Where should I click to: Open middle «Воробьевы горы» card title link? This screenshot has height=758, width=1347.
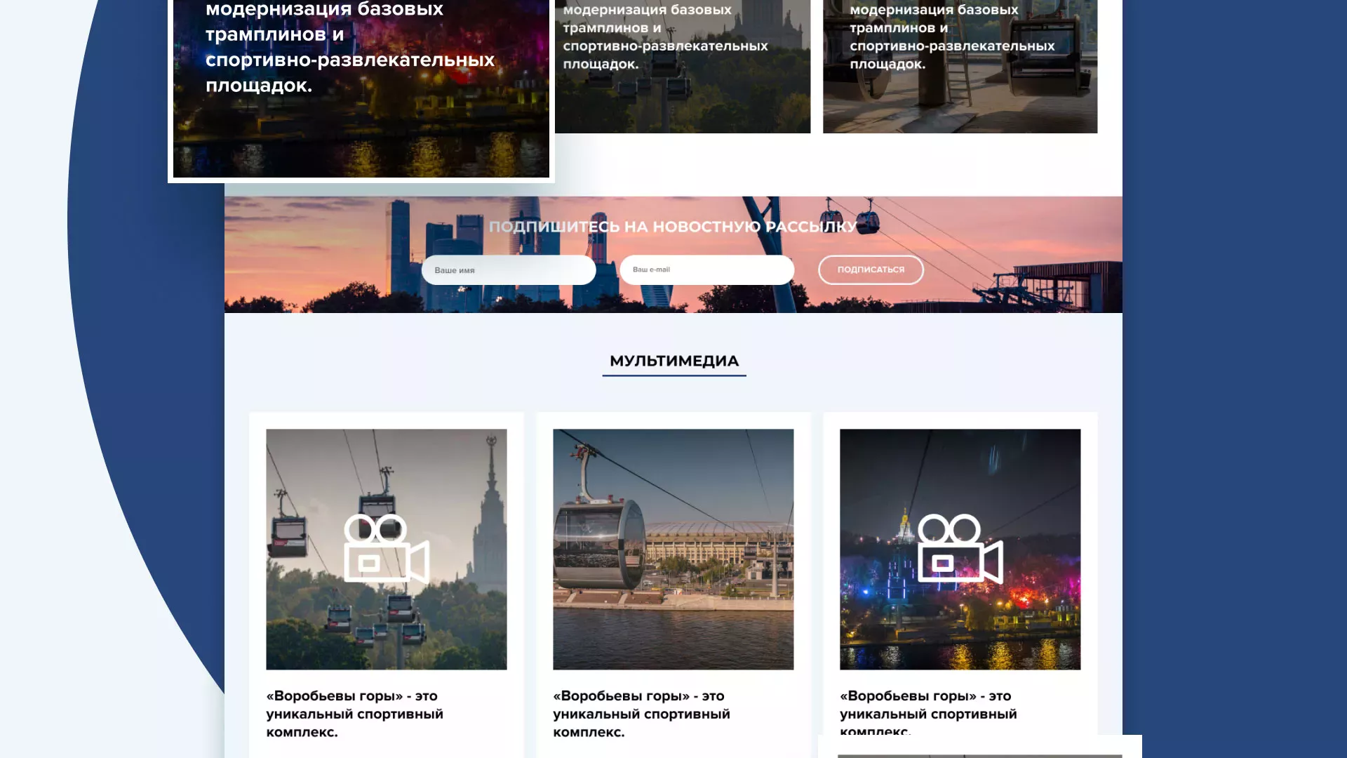(x=641, y=714)
